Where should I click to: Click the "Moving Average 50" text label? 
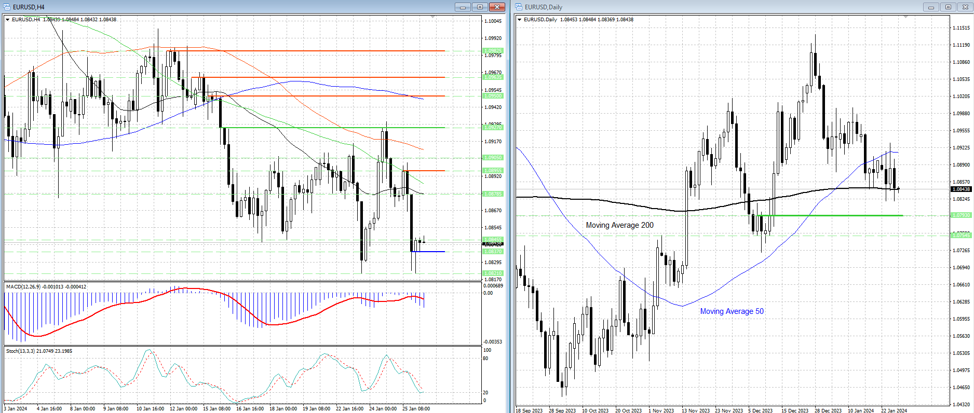point(732,311)
